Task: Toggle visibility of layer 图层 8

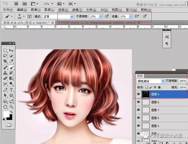Action: click(138, 102)
